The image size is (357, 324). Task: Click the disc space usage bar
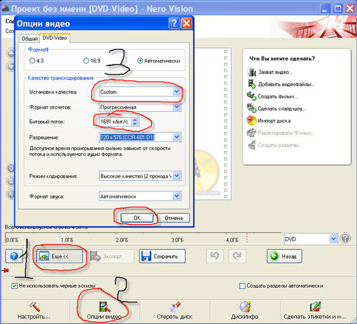click(x=143, y=238)
